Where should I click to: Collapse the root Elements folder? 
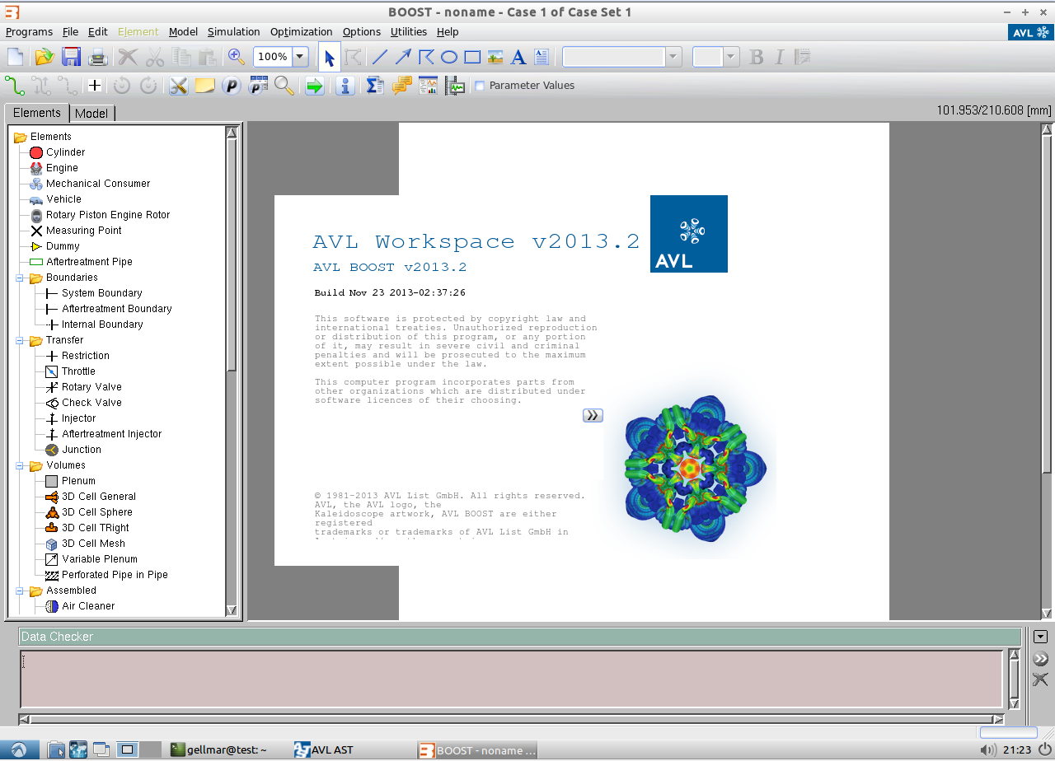pyautogui.click(x=21, y=137)
